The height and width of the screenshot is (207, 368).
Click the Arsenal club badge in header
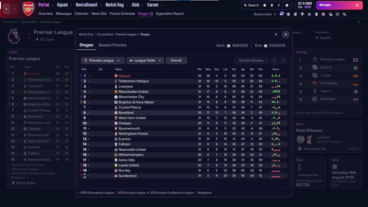[28, 9]
